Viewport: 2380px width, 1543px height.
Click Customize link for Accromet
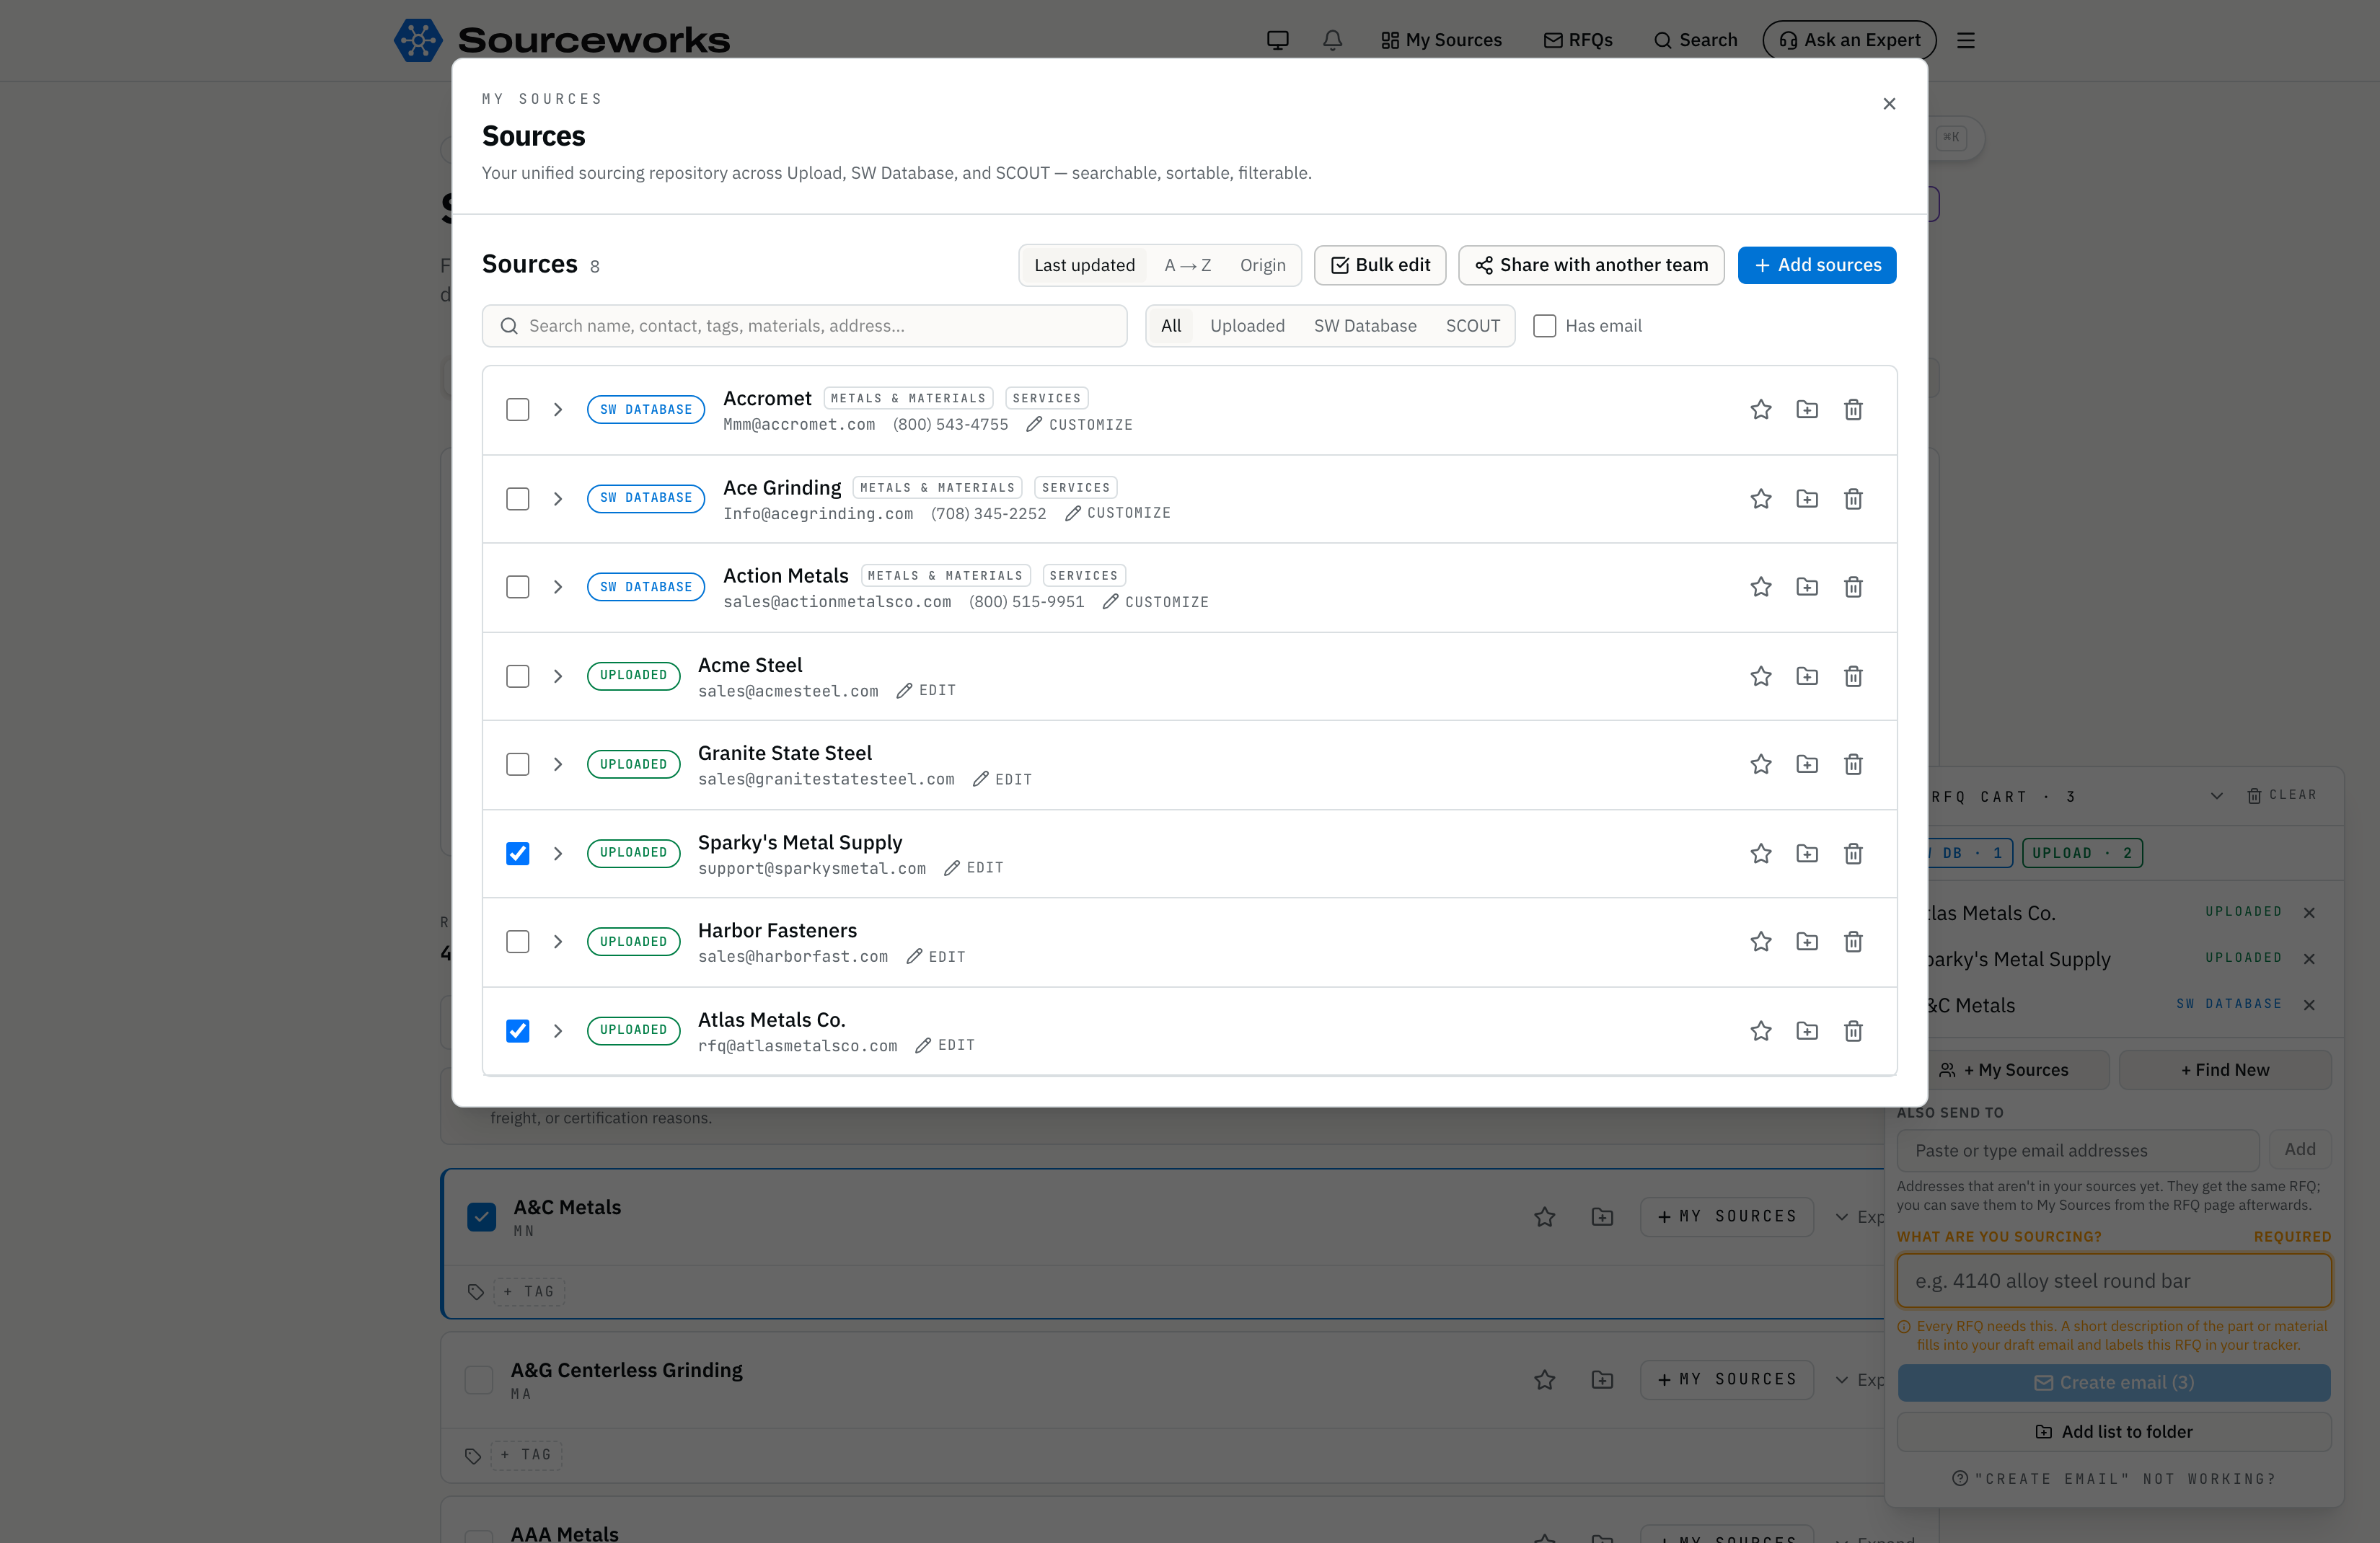[x=1079, y=425]
